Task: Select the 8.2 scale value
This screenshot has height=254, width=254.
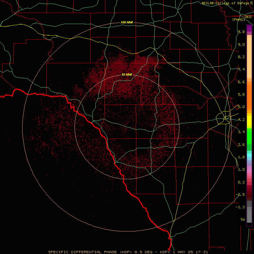Action: (x=241, y=57)
